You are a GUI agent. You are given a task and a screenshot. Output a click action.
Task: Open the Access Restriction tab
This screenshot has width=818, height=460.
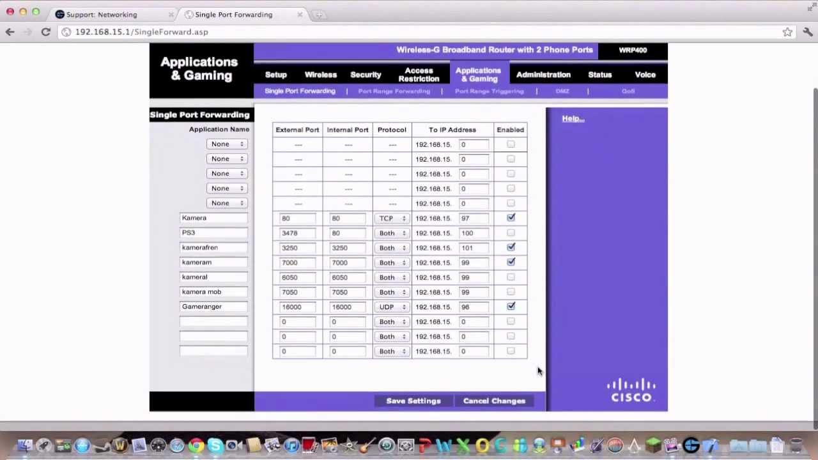pos(419,75)
